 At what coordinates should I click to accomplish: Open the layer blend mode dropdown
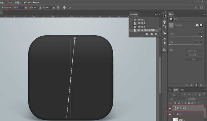[178, 99]
